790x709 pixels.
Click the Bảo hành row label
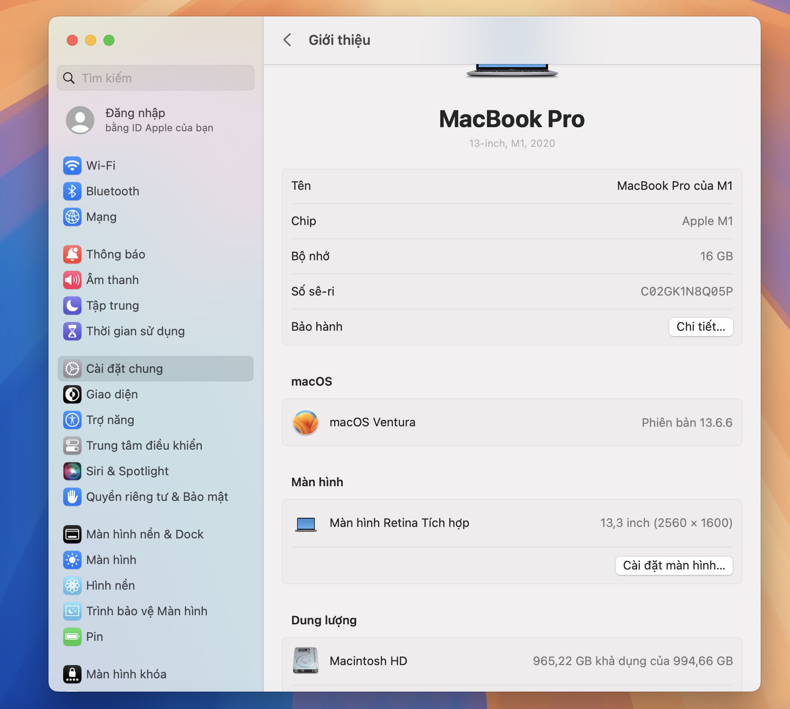click(x=317, y=327)
